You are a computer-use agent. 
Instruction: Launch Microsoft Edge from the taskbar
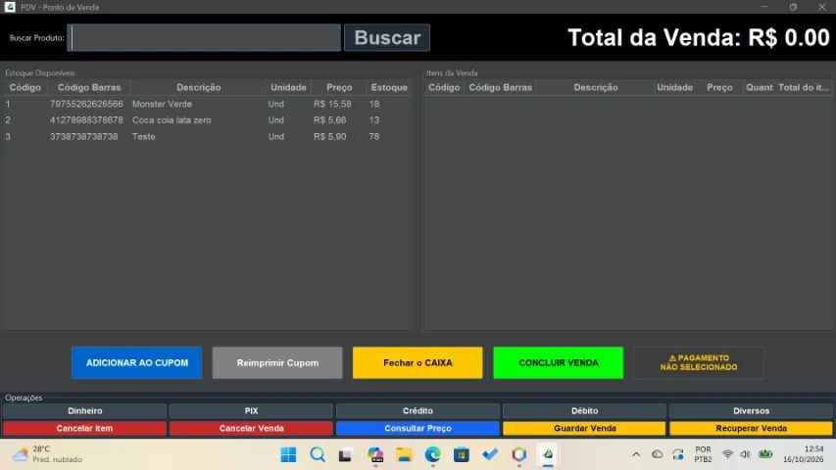(x=432, y=454)
